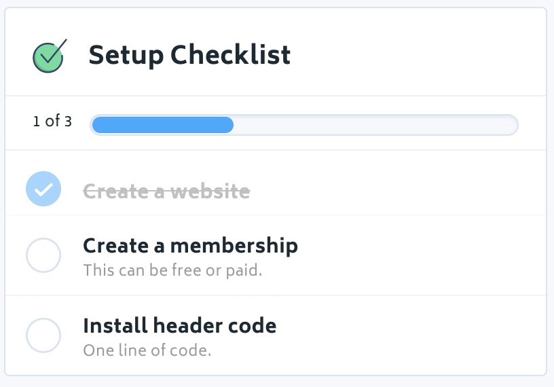The height and width of the screenshot is (387, 554).
Task: Click the empty unfilled part of the progress bar
Action: 375,125
